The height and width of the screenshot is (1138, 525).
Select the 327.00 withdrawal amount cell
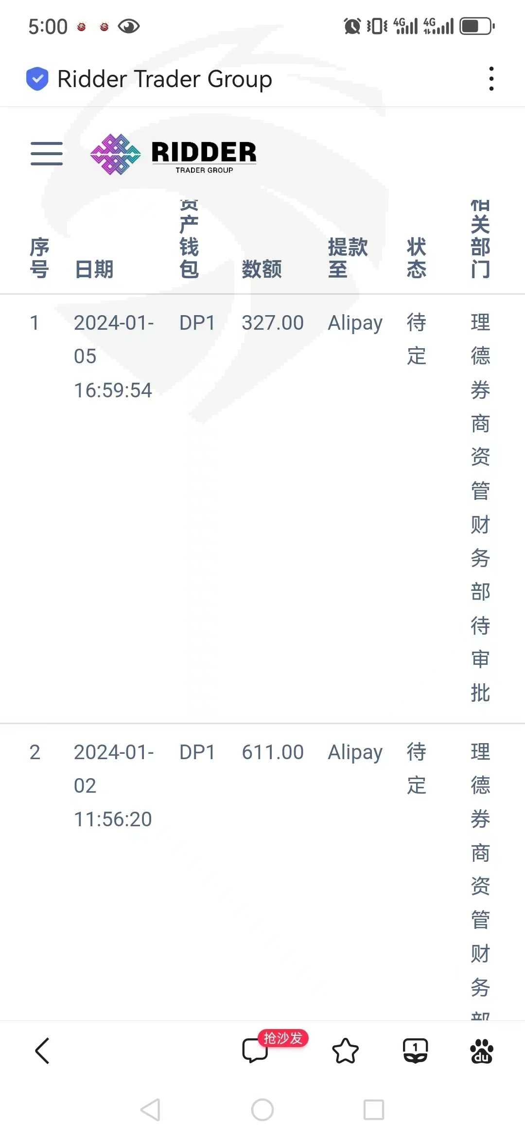coord(273,323)
